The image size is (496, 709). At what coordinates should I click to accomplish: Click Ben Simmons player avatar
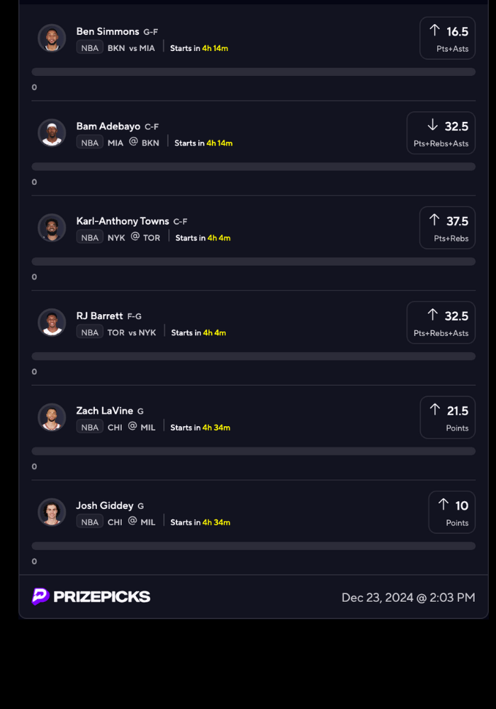pyautogui.click(x=52, y=38)
